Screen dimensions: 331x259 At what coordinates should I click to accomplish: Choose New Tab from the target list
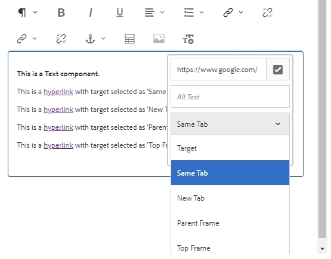click(x=230, y=198)
